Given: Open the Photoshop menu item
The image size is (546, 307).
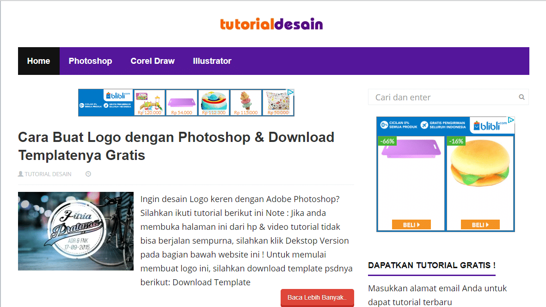Looking at the screenshot, I should tap(90, 61).
